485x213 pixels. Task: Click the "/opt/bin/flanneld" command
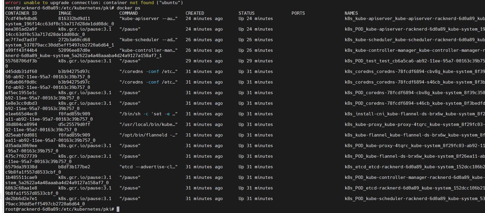pos(149,135)
